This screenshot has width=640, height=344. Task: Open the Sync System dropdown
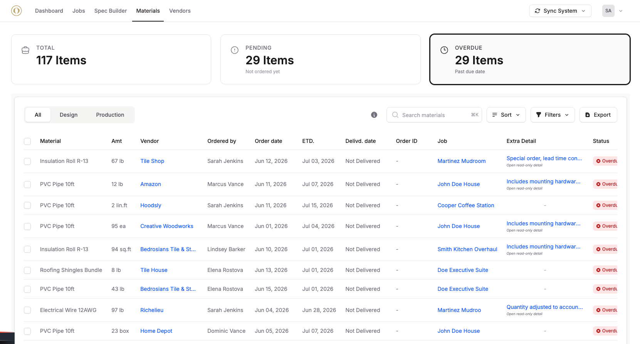pyautogui.click(x=560, y=11)
